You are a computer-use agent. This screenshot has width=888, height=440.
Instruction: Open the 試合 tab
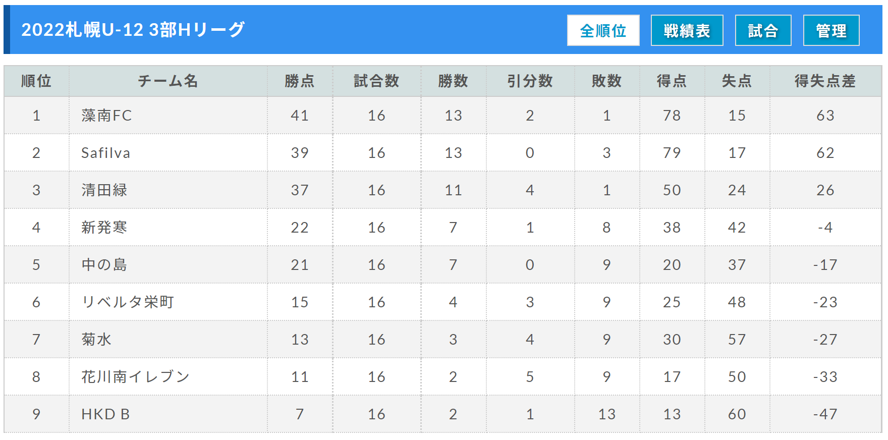(x=763, y=30)
